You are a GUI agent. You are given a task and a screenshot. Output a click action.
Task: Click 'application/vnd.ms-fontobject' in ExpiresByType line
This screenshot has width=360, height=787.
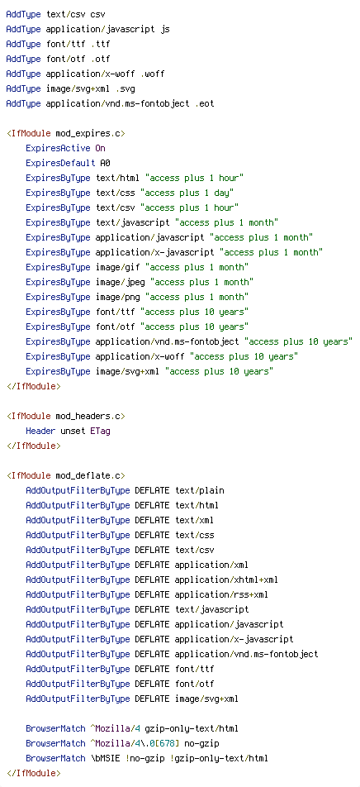[167, 341]
